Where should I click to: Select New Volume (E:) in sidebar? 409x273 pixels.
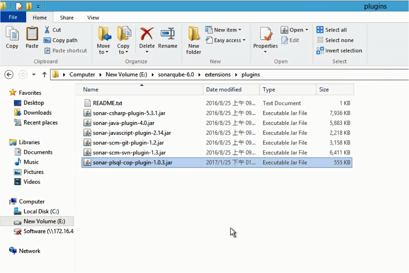37,221
